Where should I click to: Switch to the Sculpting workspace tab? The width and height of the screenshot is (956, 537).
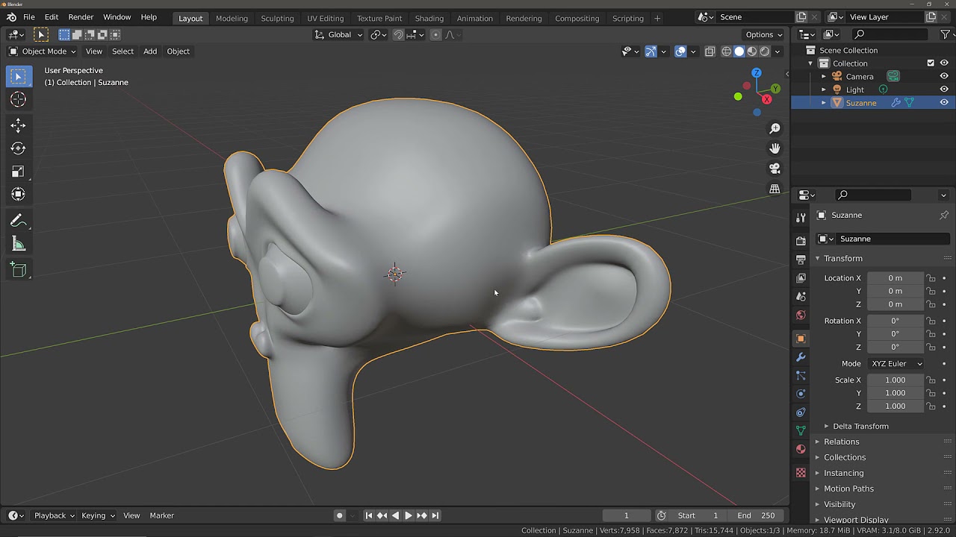point(277,18)
